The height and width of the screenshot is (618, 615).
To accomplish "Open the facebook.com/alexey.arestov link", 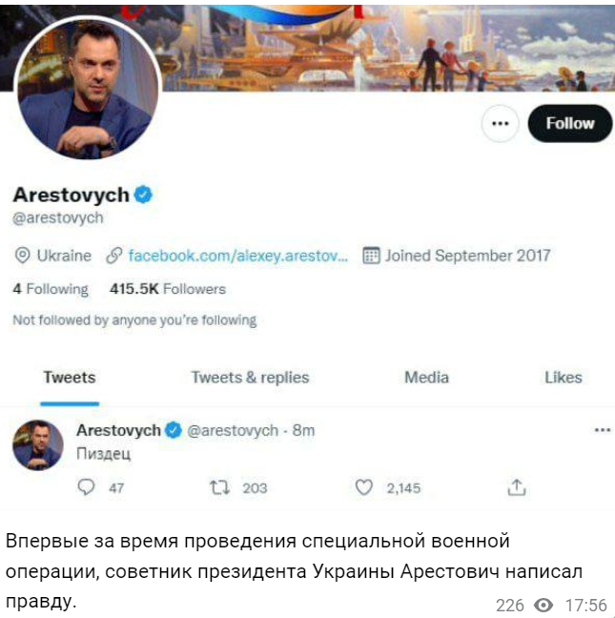I will click(x=238, y=256).
